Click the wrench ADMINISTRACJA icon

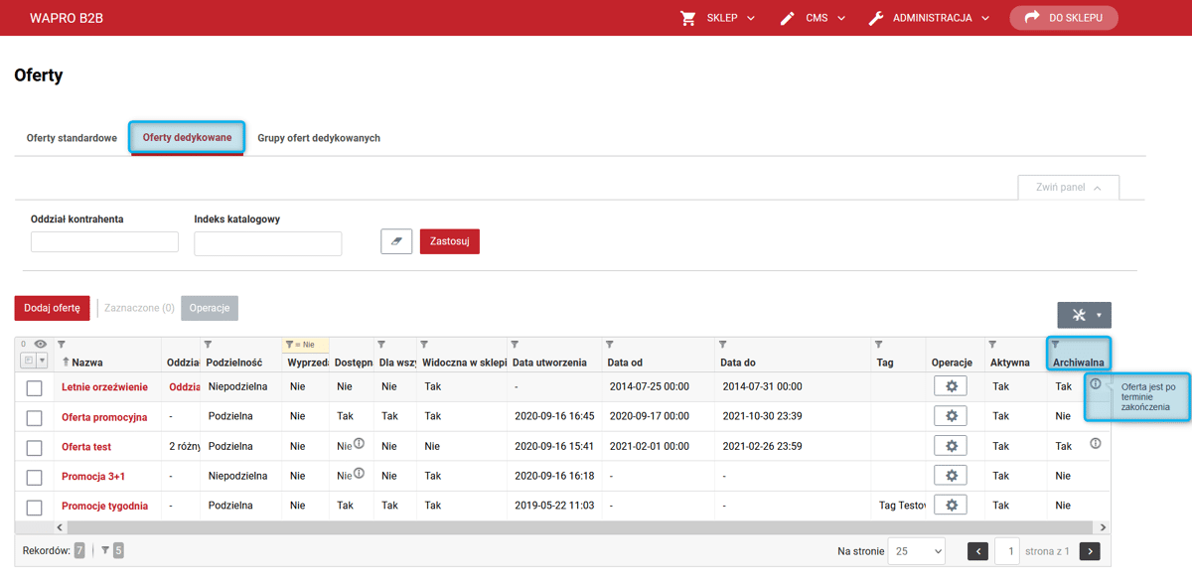click(x=876, y=18)
